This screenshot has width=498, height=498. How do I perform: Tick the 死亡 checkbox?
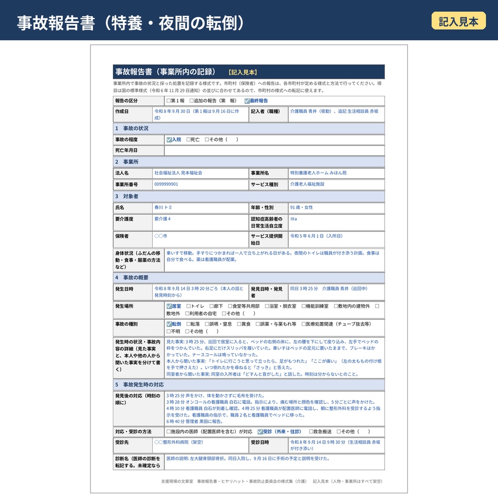(188, 140)
